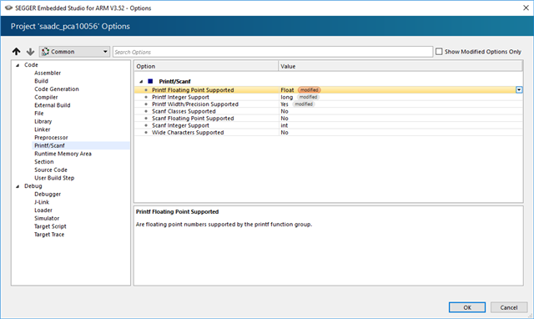Image resolution: width=534 pixels, height=319 pixels.
Task: Close the Options dialog window
Action: point(526,8)
